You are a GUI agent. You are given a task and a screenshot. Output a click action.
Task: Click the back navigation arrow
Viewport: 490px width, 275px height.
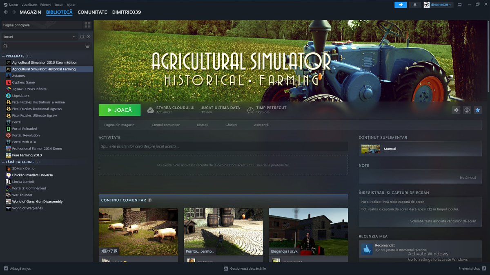point(6,12)
